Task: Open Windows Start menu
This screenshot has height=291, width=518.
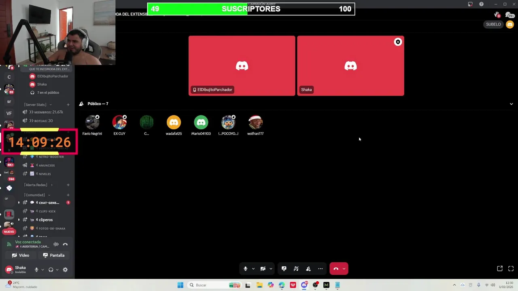Action: [x=180, y=285]
